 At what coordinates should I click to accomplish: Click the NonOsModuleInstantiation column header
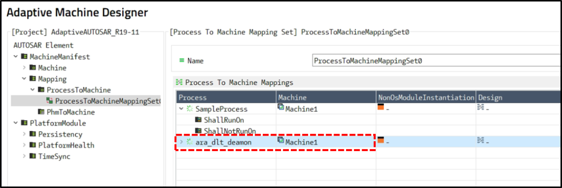pos(426,97)
